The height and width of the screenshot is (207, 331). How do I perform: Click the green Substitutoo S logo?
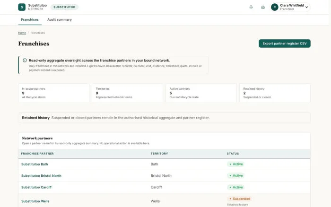[x=22, y=7]
